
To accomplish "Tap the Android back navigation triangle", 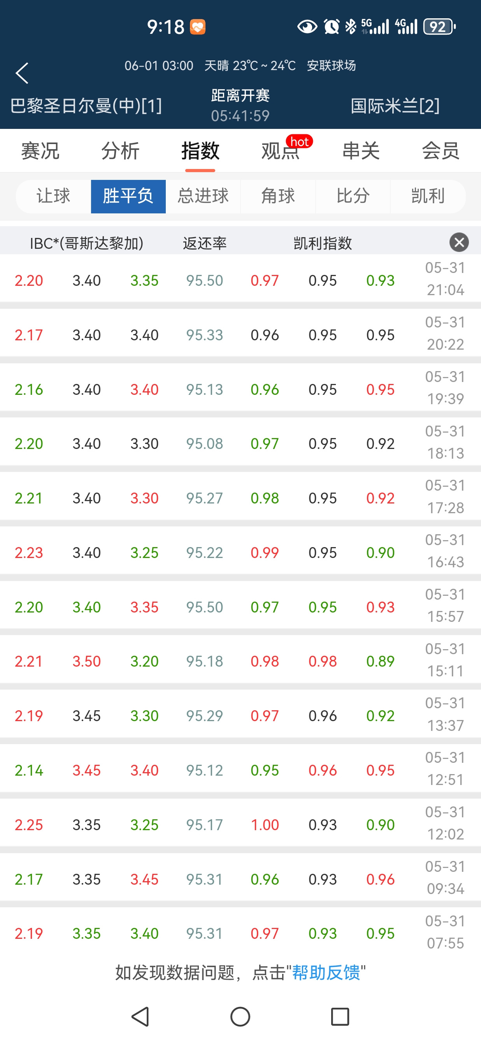I will pyautogui.click(x=140, y=1017).
